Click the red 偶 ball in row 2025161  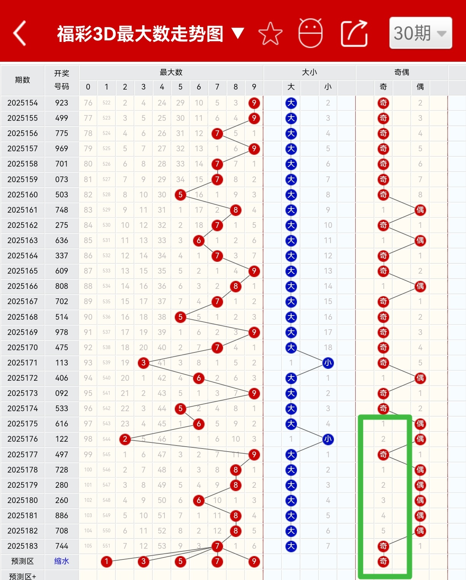click(420, 210)
